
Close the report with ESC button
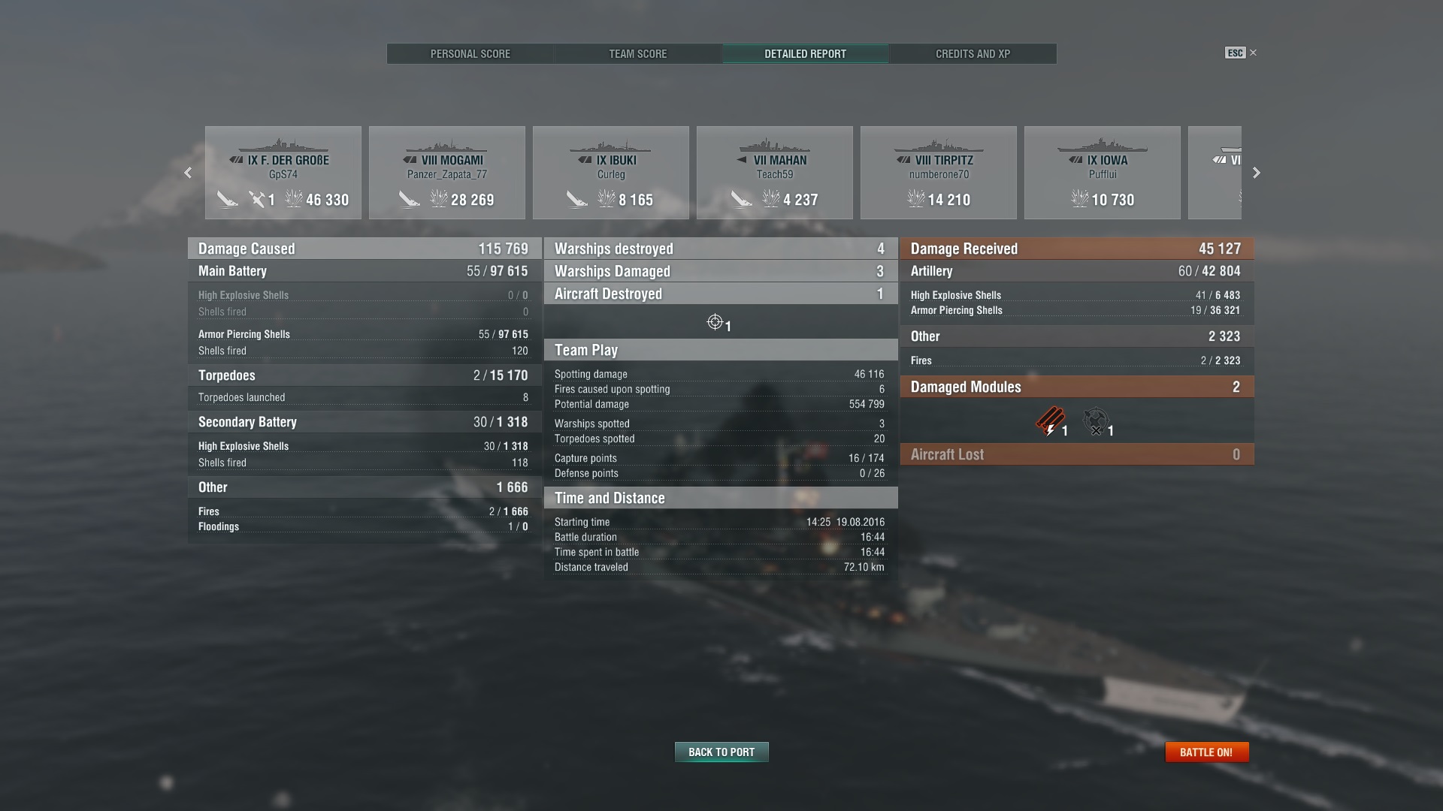pos(1241,53)
